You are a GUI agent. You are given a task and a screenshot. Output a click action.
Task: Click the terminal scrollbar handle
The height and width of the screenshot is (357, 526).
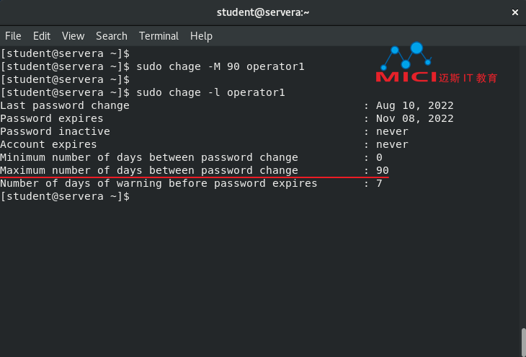click(523, 343)
